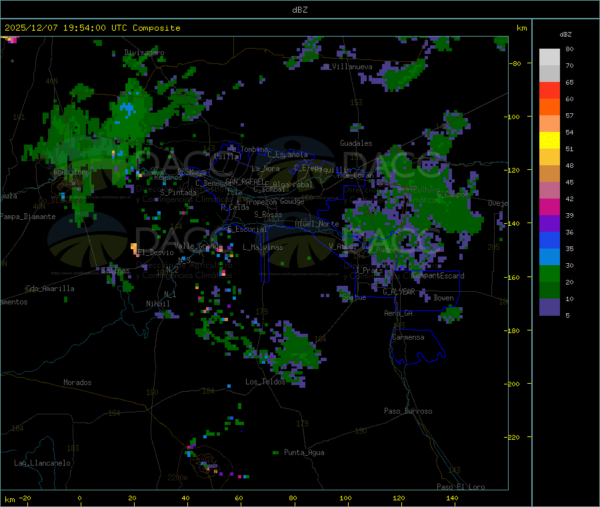Viewport: 600px width, 507px height.
Task: Click the Carmensa label
Action: 408,337
